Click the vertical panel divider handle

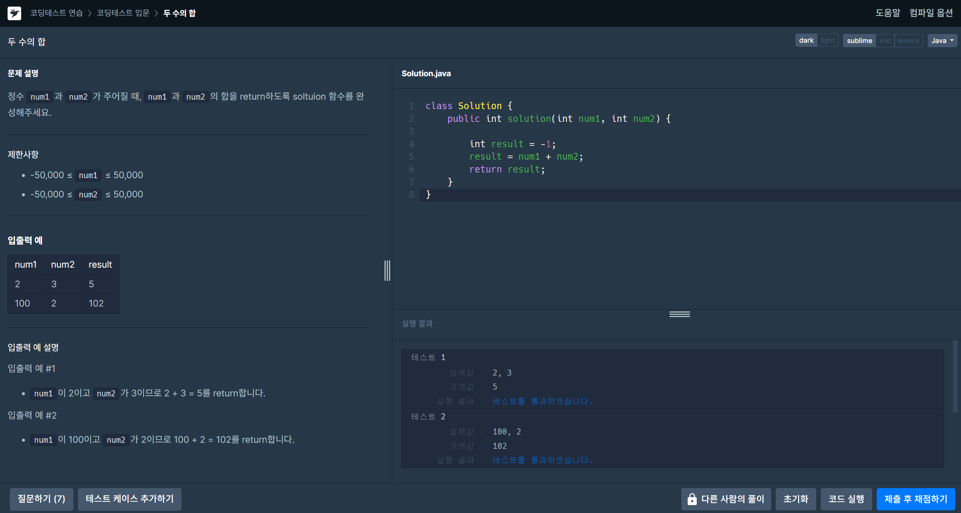pyautogui.click(x=387, y=270)
